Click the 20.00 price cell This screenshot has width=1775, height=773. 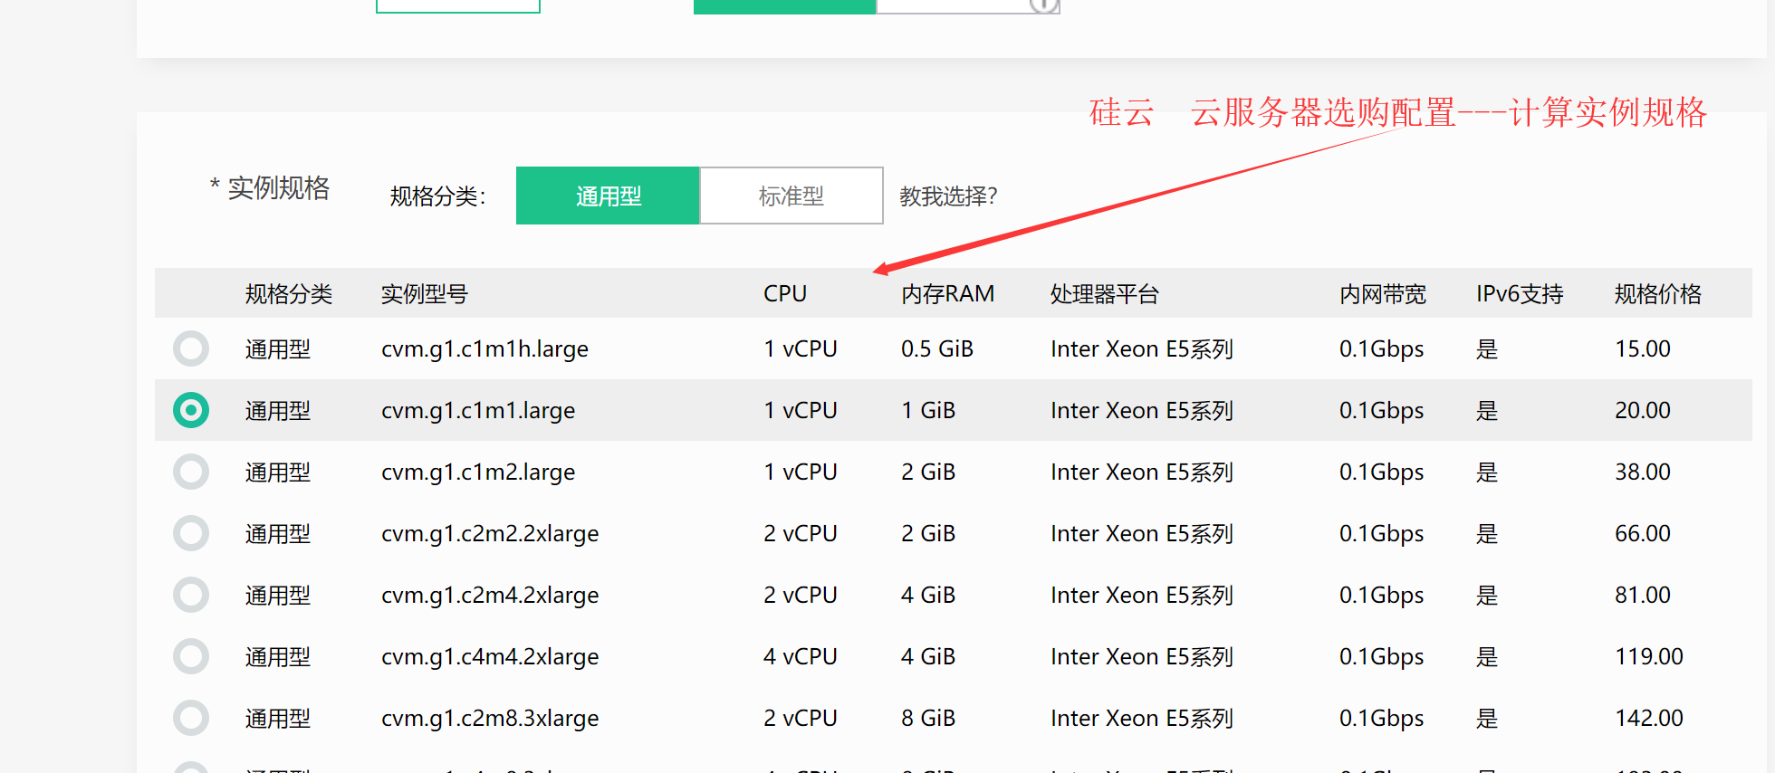pos(1643,410)
